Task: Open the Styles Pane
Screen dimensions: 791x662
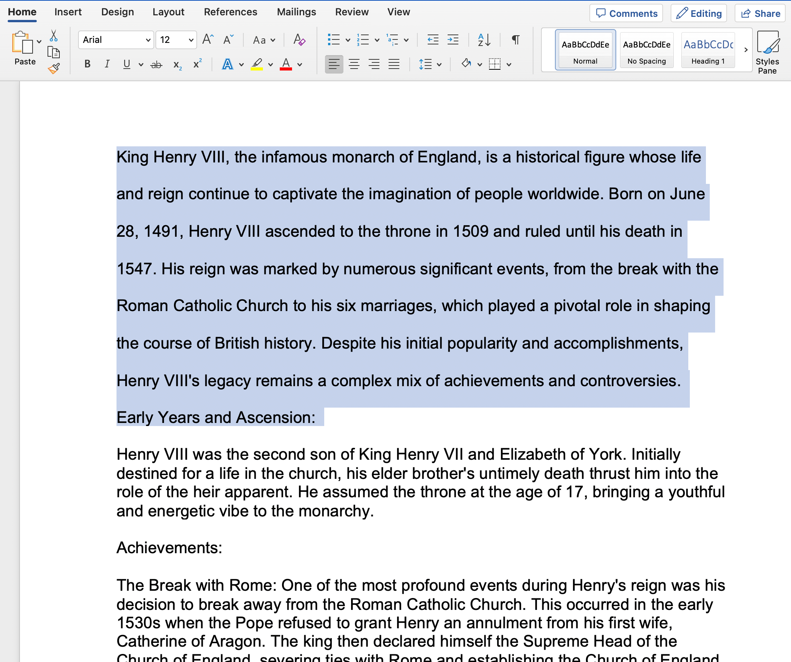Action: 767,52
